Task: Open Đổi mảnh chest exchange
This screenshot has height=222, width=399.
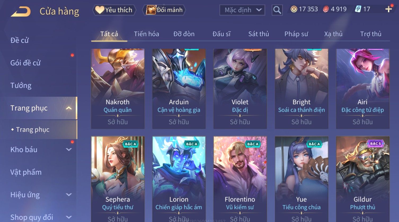Action: pos(164,10)
